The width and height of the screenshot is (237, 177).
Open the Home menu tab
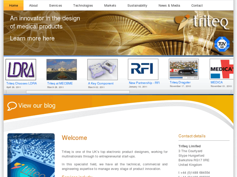(x=13, y=6)
